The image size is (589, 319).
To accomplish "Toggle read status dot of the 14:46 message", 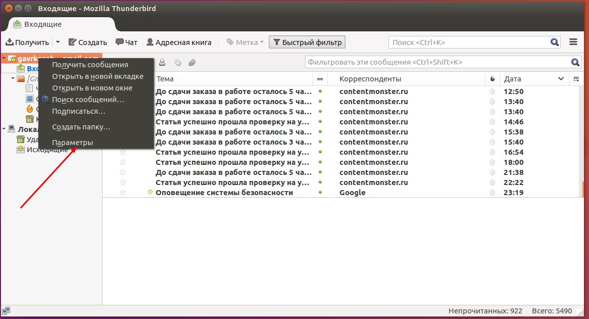I will point(320,122).
